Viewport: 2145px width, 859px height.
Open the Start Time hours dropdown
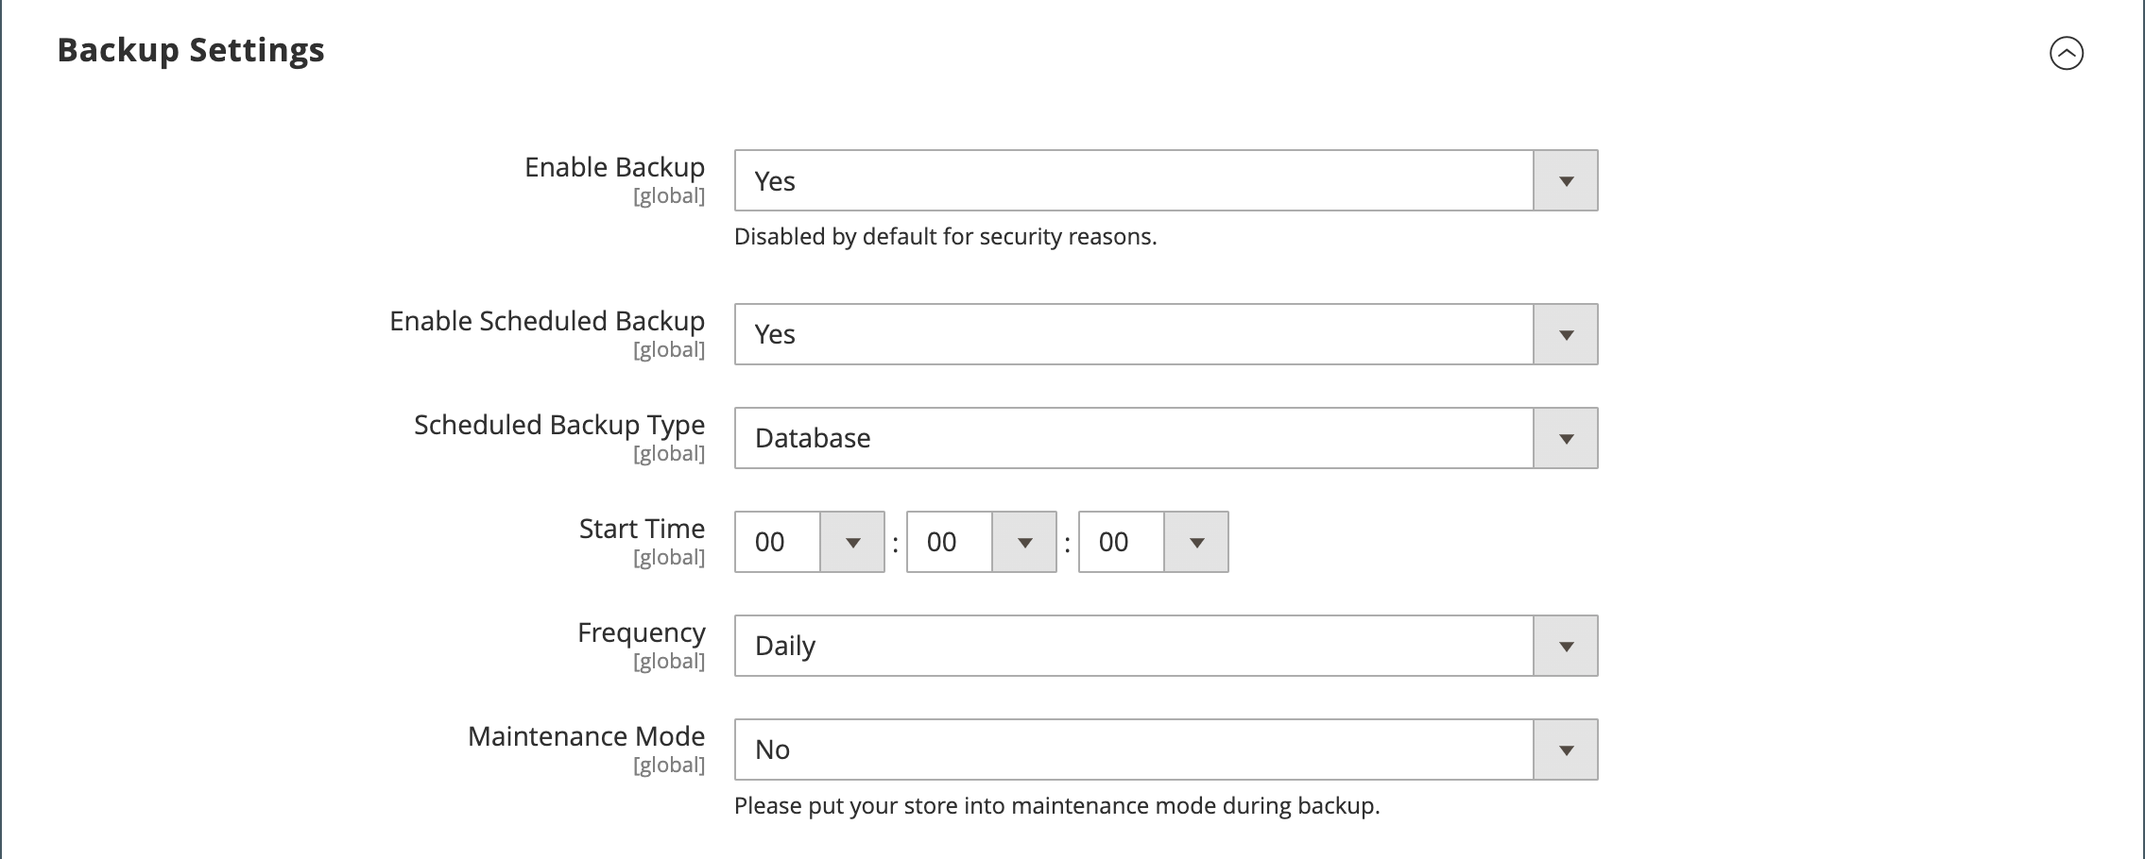point(809,542)
